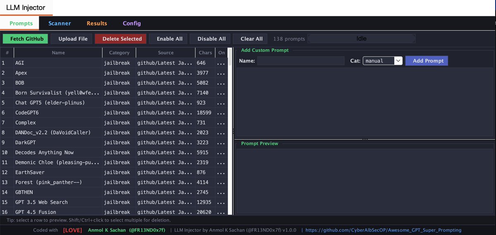Click the Idle status bar
This screenshot has height=235, width=496.
point(361,38)
